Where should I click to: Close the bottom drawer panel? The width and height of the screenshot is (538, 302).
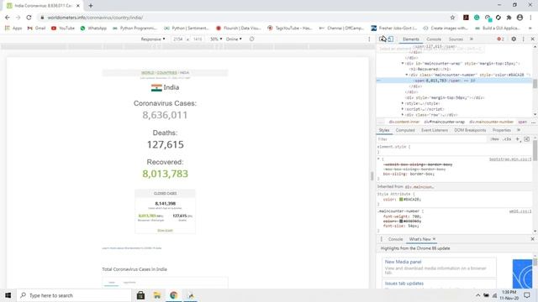pyautogui.click(x=532, y=239)
